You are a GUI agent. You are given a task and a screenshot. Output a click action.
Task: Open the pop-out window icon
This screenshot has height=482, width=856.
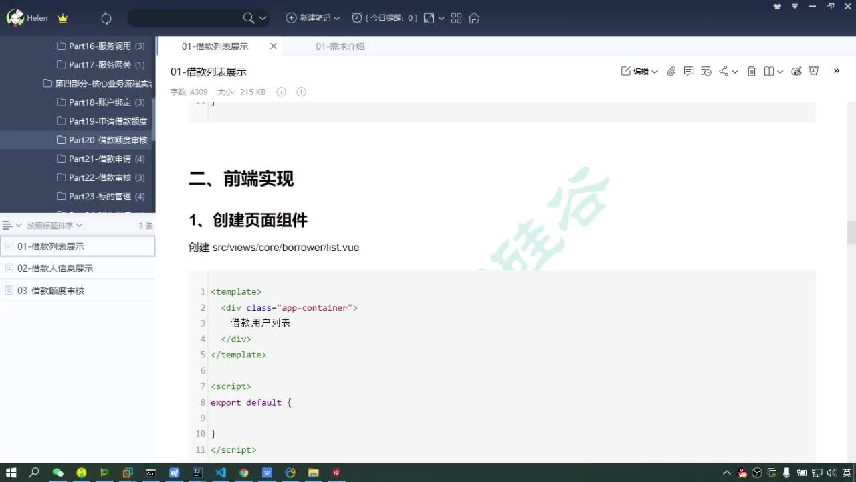coord(429,18)
